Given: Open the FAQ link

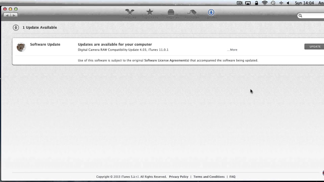Looking at the screenshot, I should tap(232, 177).
